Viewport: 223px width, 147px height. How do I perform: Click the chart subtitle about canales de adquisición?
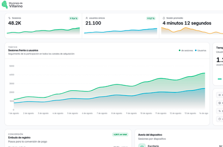[x=41, y=54]
